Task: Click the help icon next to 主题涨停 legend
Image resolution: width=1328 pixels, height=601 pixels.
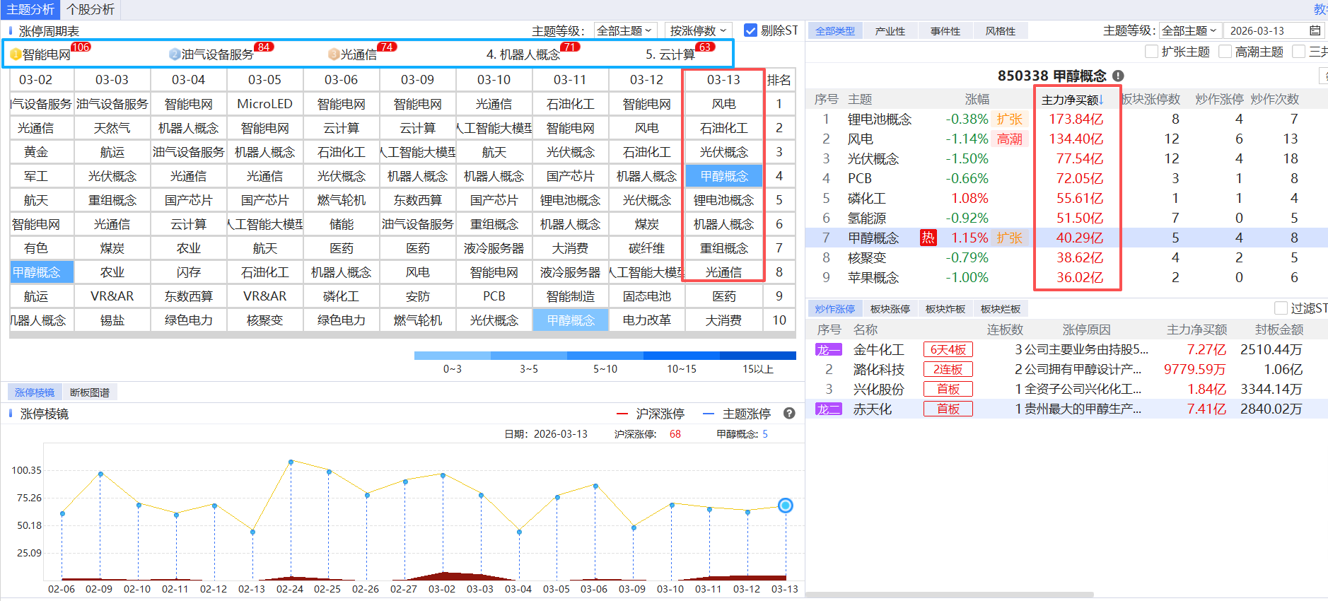Action: coord(789,414)
